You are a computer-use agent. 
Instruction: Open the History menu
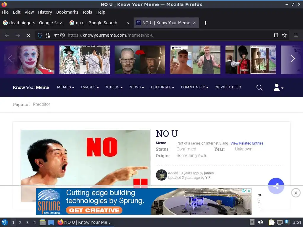coord(45,12)
